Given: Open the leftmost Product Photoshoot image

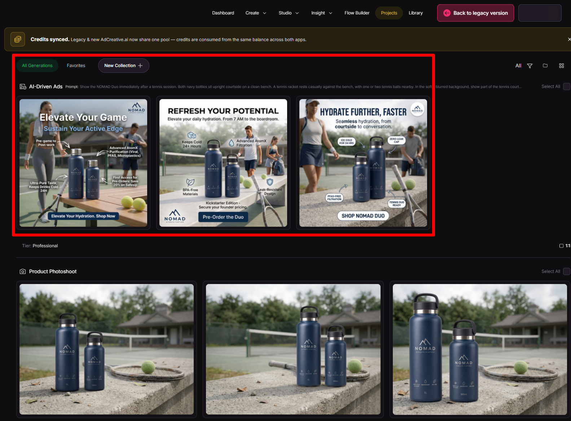Looking at the screenshot, I should coord(106,349).
